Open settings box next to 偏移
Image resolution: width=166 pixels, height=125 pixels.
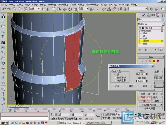[161, 94]
